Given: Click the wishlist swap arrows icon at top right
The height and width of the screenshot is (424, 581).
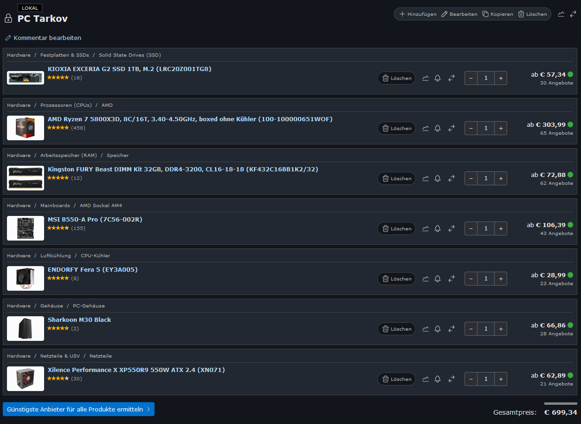Looking at the screenshot, I should [x=573, y=14].
